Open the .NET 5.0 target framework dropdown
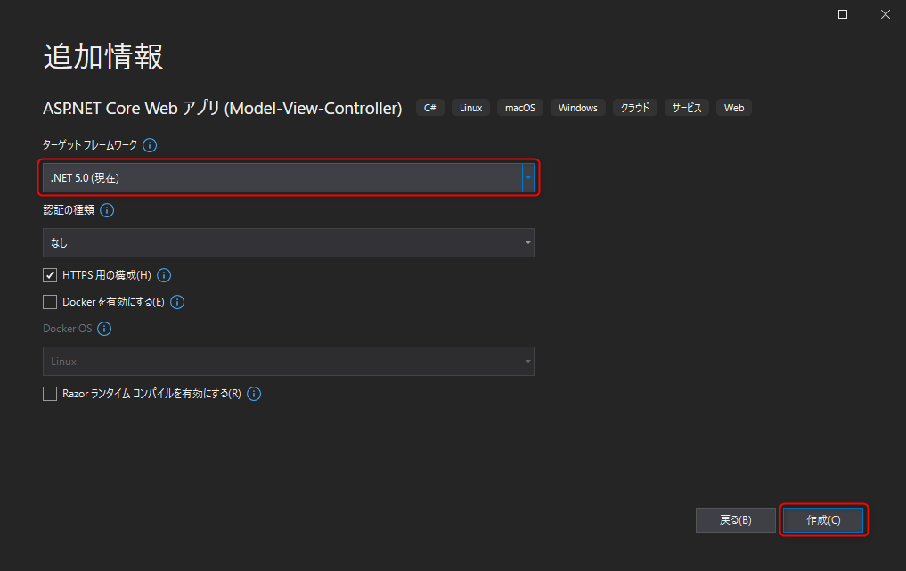 pyautogui.click(x=289, y=177)
